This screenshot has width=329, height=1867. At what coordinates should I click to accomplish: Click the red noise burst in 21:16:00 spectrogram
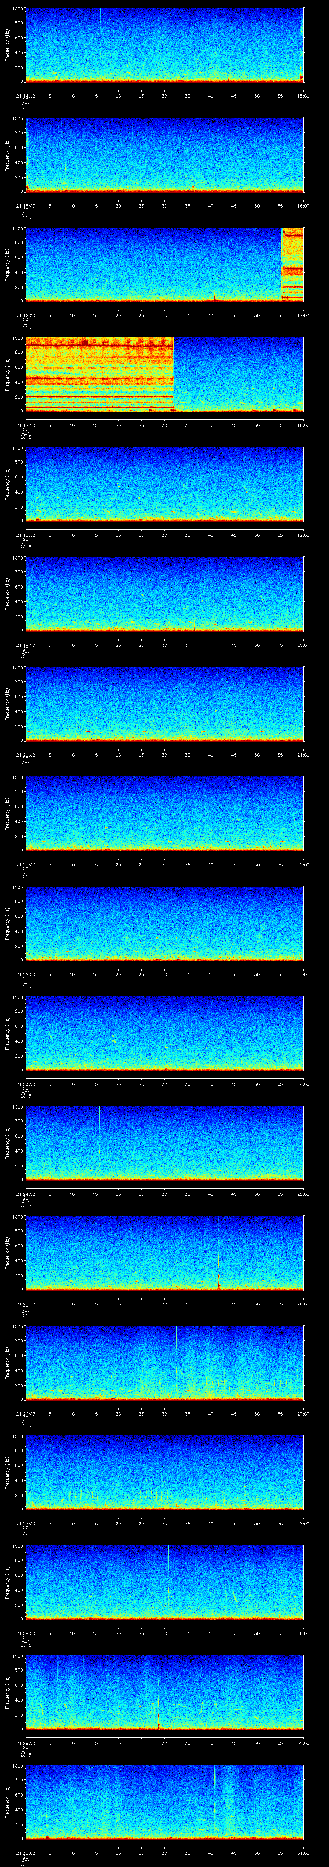click(292, 265)
